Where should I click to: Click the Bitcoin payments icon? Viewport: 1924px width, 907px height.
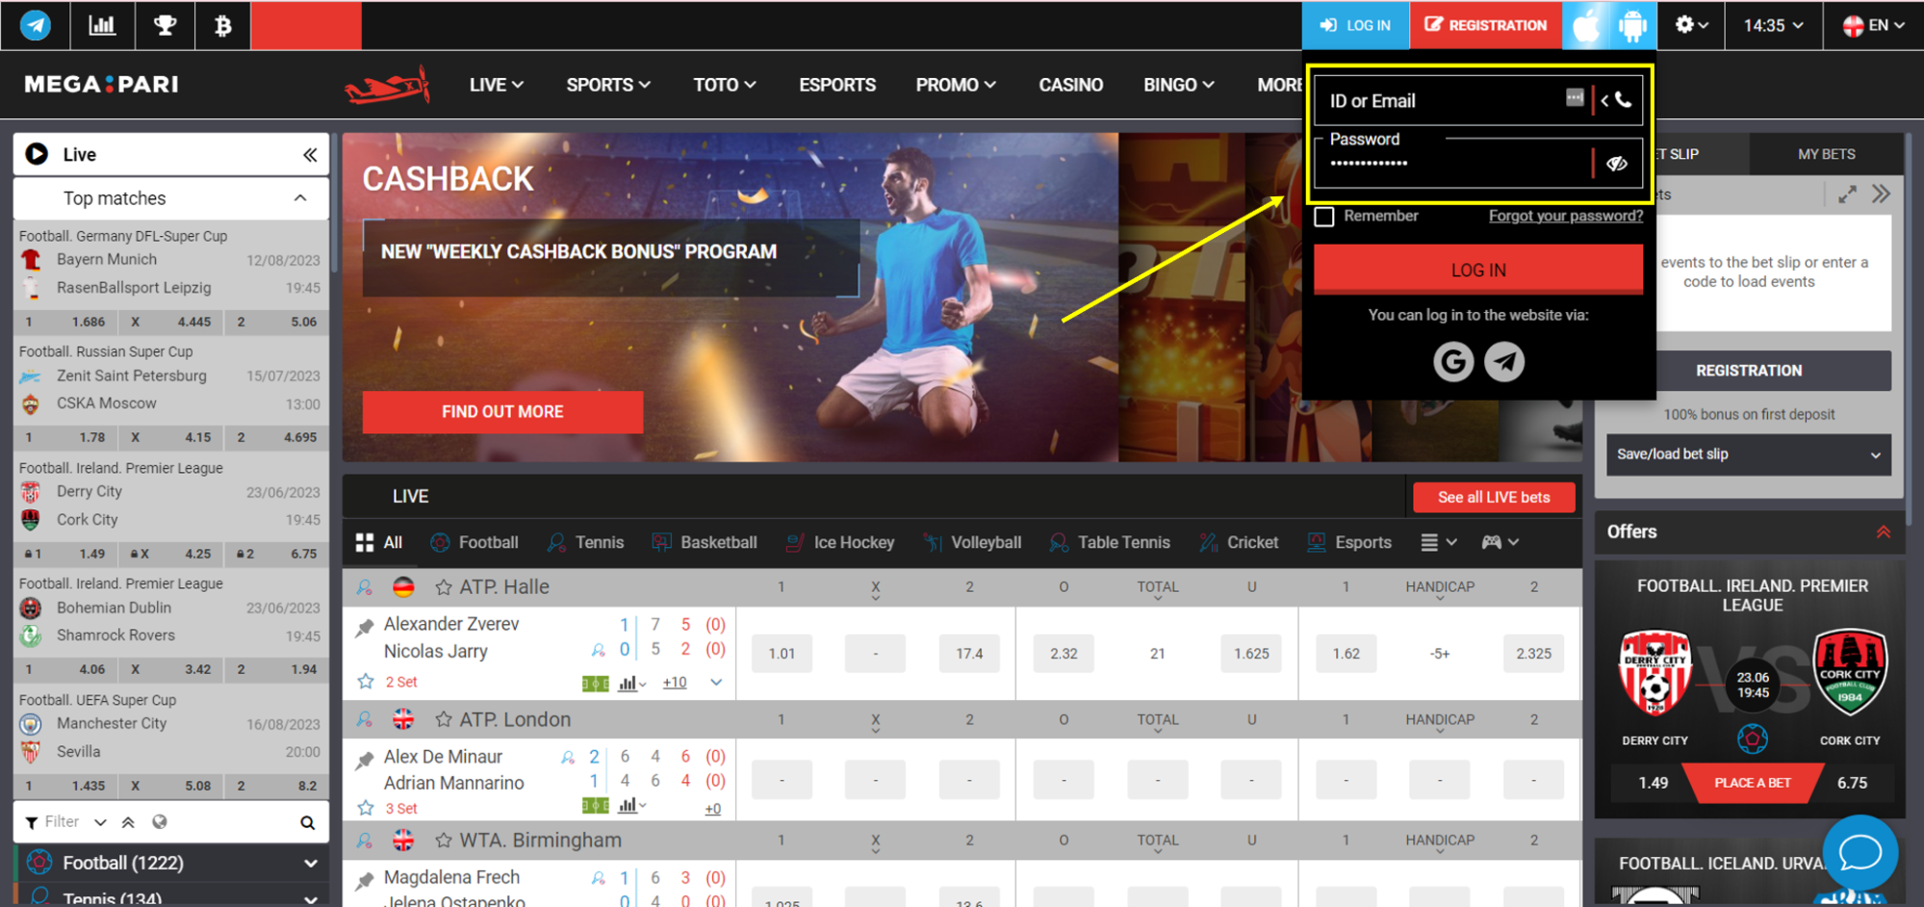point(222,25)
